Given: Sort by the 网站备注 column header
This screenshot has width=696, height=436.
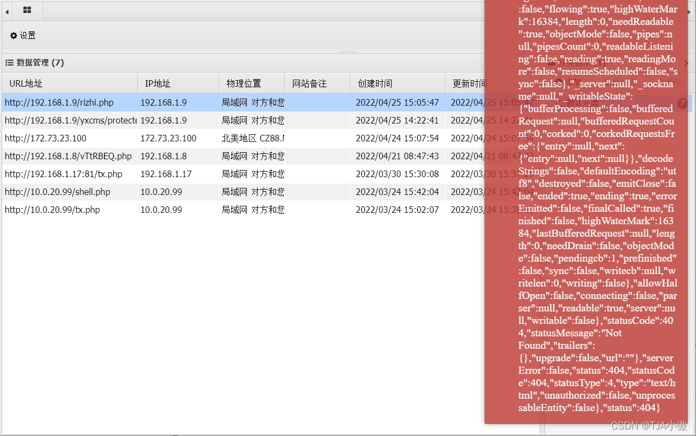Looking at the screenshot, I should point(317,83).
